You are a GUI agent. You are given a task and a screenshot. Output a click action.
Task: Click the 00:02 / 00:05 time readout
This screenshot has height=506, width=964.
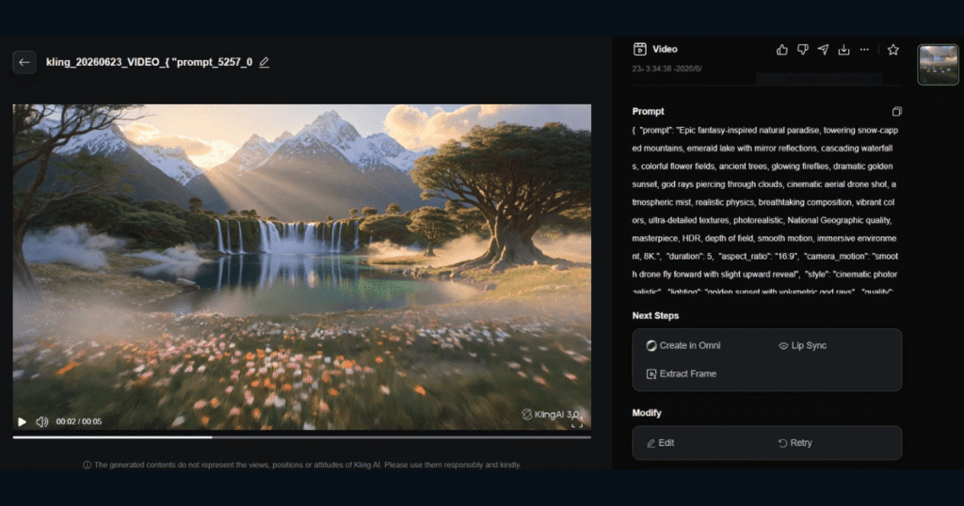pyautogui.click(x=79, y=422)
